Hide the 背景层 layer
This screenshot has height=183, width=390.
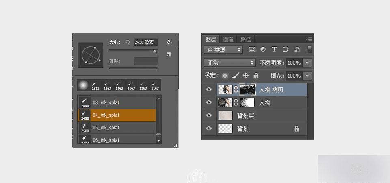click(x=209, y=115)
